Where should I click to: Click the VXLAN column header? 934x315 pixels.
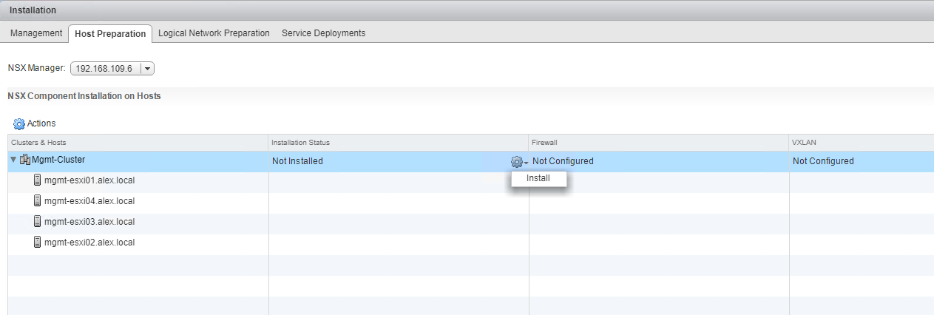point(862,142)
